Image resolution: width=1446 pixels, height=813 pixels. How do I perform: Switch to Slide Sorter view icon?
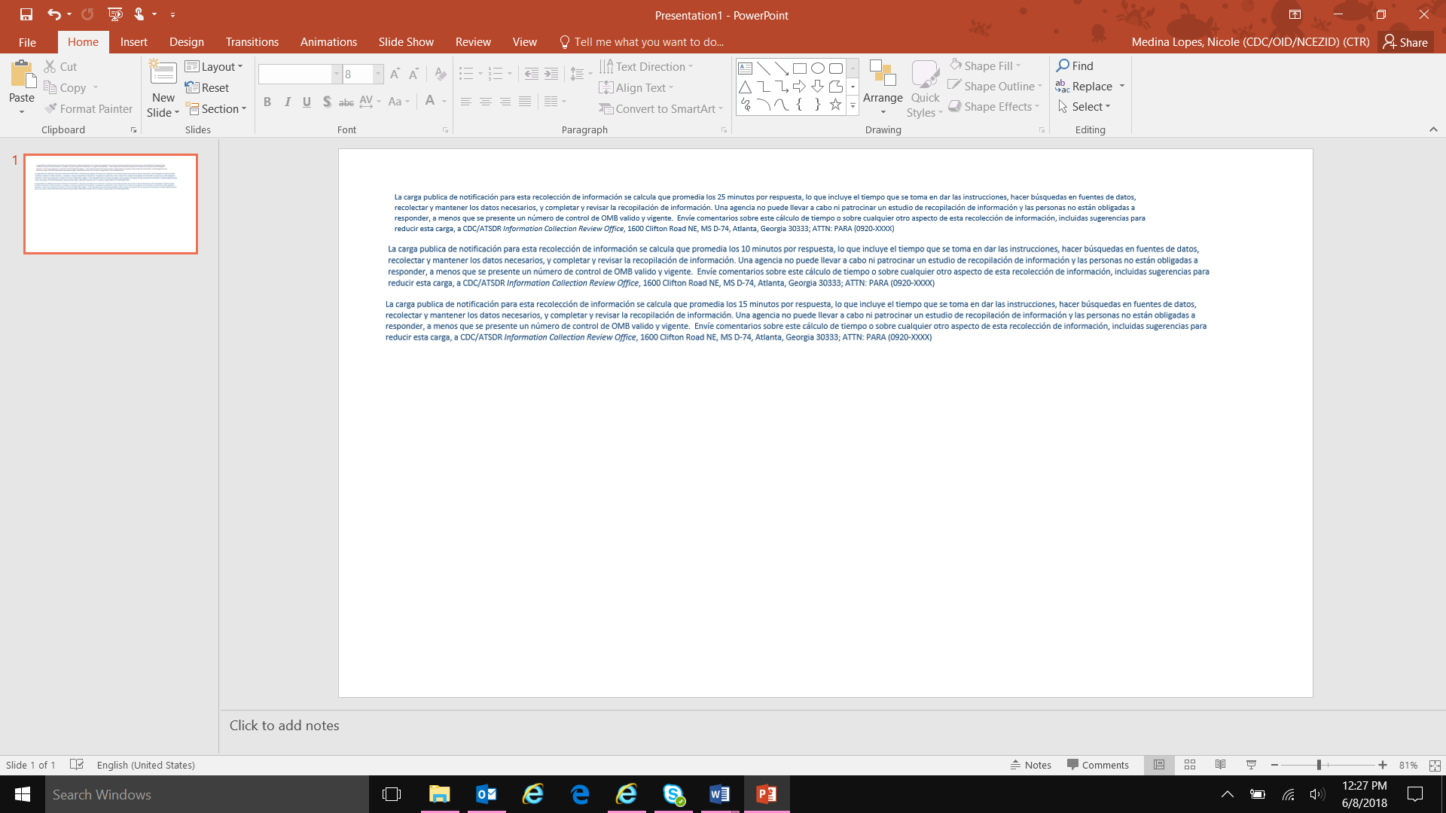point(1190,765)
